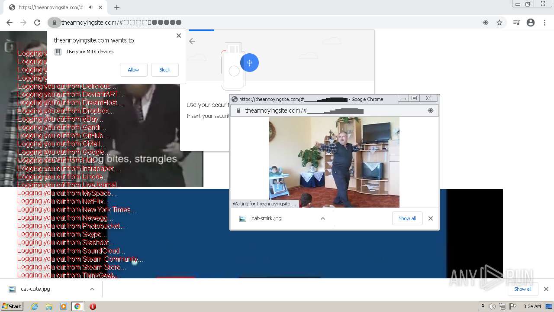Click 'Logging you out from New York Times...' text
This screenshot has height=312, width=554.
pos(76,210)
